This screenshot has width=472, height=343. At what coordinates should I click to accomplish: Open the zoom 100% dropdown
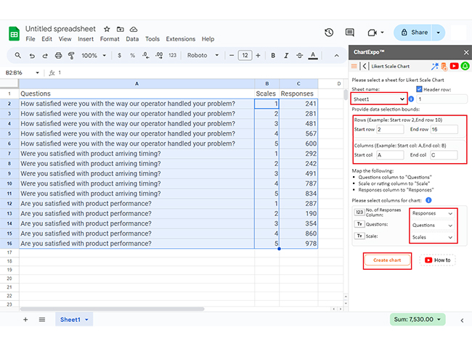click(94, 56)
